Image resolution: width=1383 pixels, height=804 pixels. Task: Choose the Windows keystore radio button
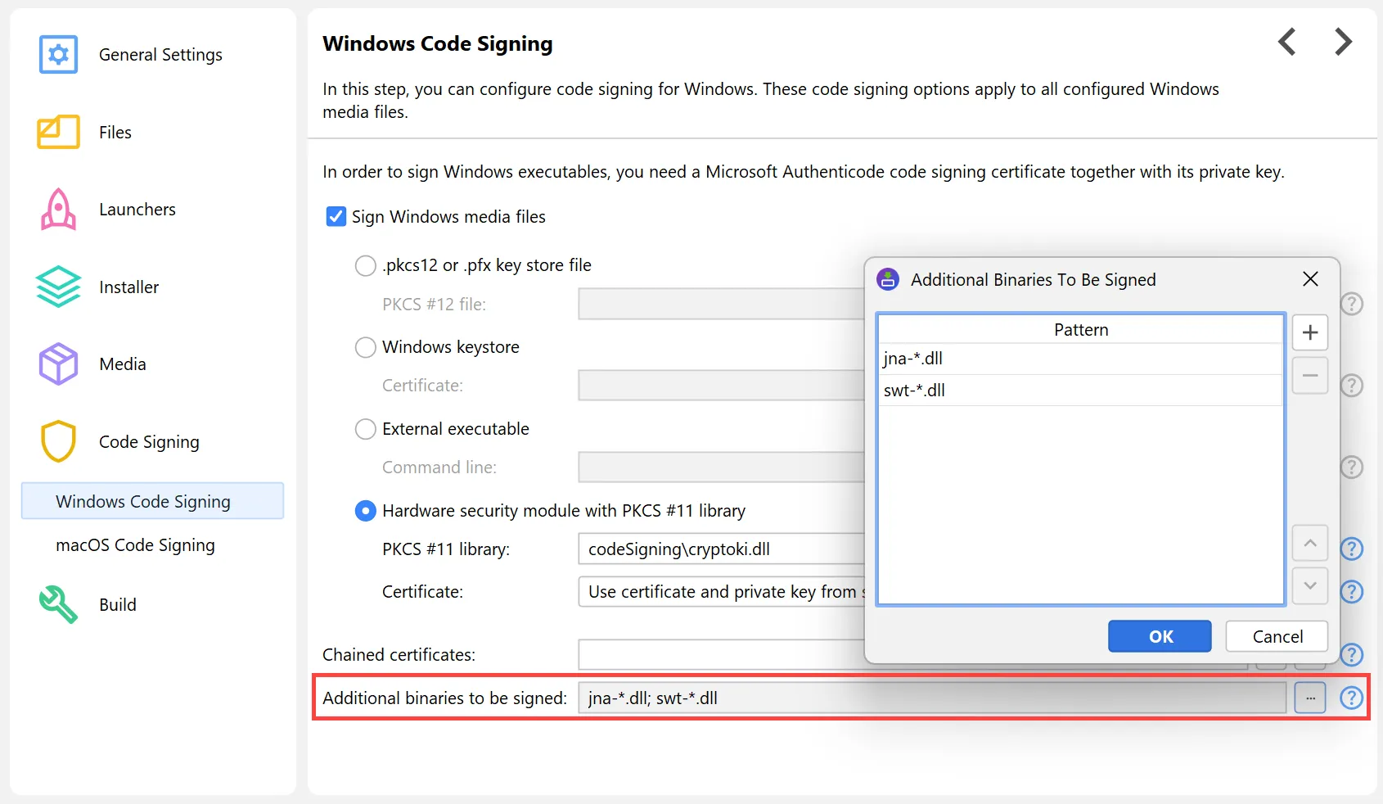pos(365,347)
